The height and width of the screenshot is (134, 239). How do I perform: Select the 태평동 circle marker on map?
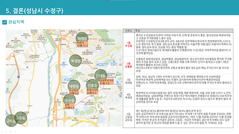coord(74,86)
